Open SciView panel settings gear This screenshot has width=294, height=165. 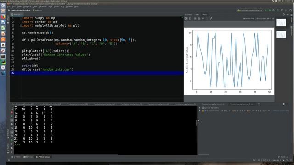point(284,14)
